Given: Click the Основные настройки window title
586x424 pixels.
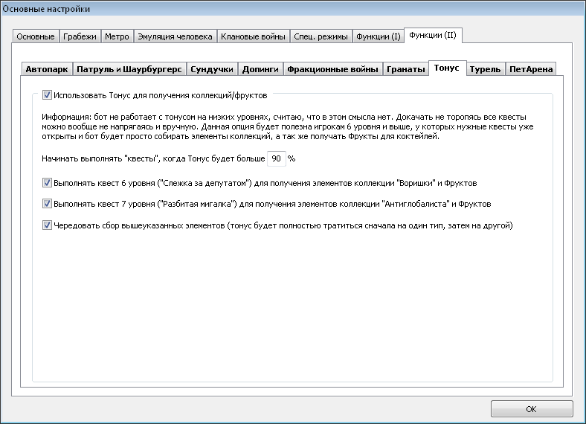Looking at the screenshot, I should (46, 9).
